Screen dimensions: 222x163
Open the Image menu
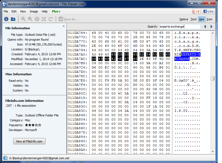point(34,11)
